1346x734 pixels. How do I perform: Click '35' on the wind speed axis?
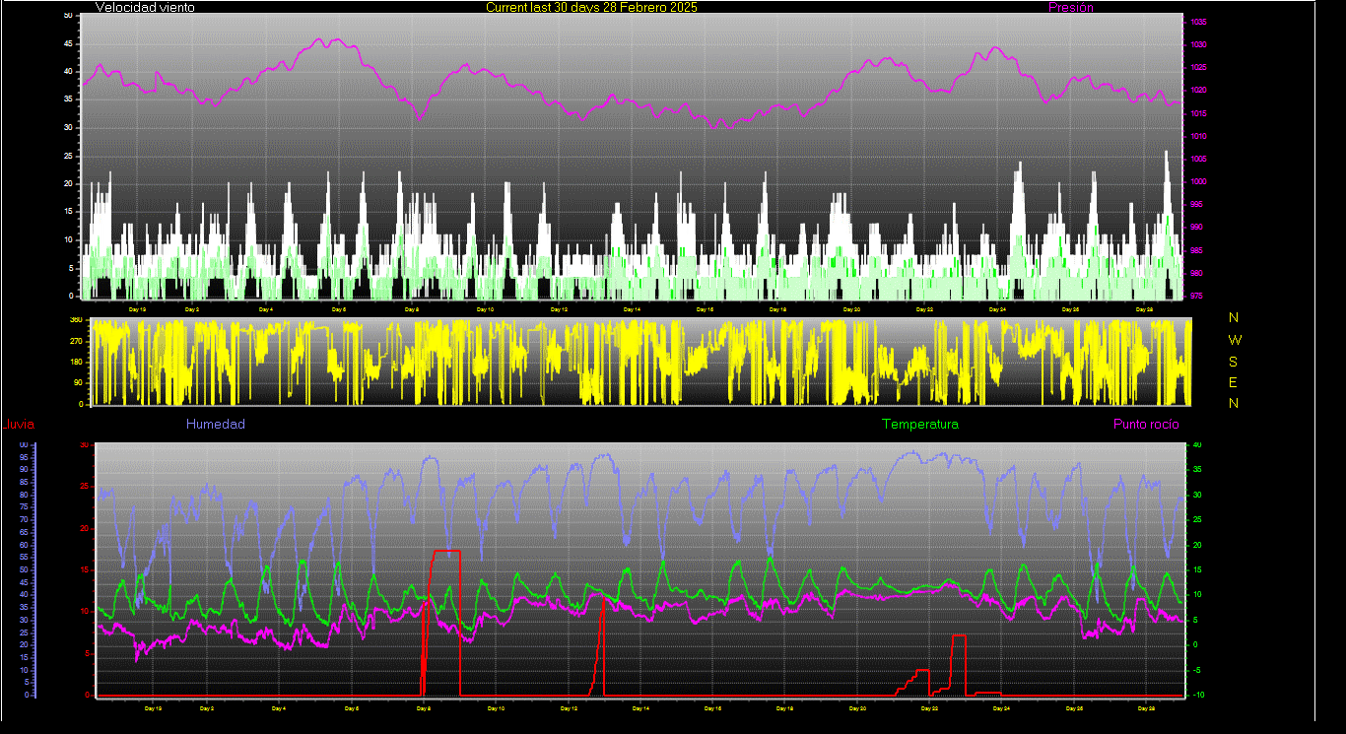tap(68, 100)
